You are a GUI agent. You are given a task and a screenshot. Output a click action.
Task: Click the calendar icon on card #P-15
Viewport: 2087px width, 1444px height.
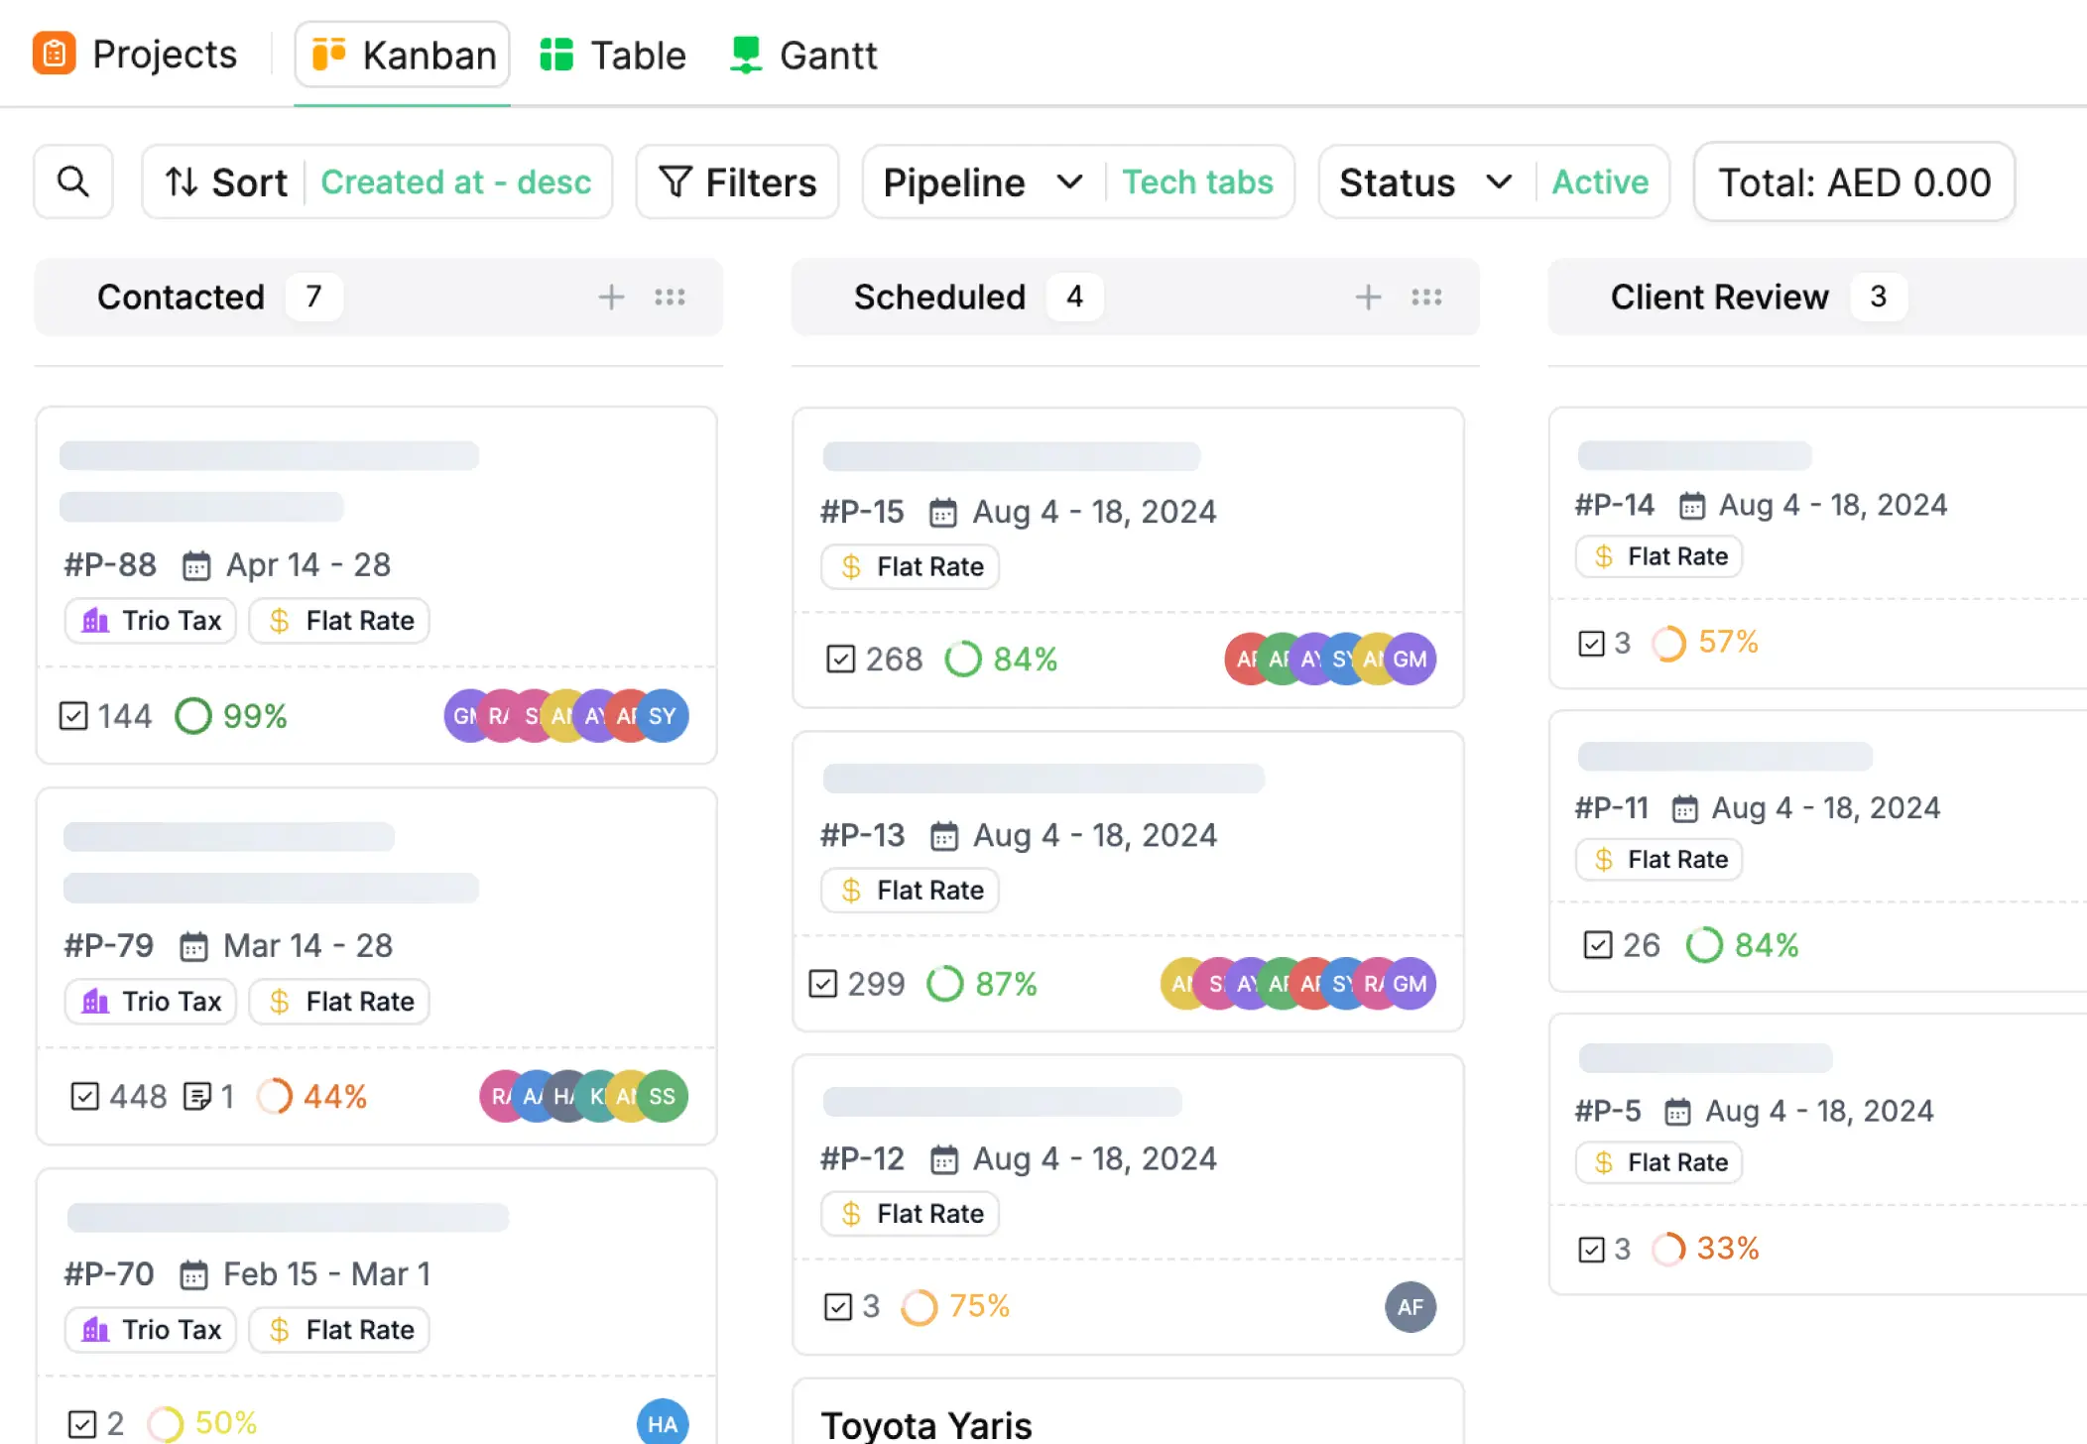point(942,513)
